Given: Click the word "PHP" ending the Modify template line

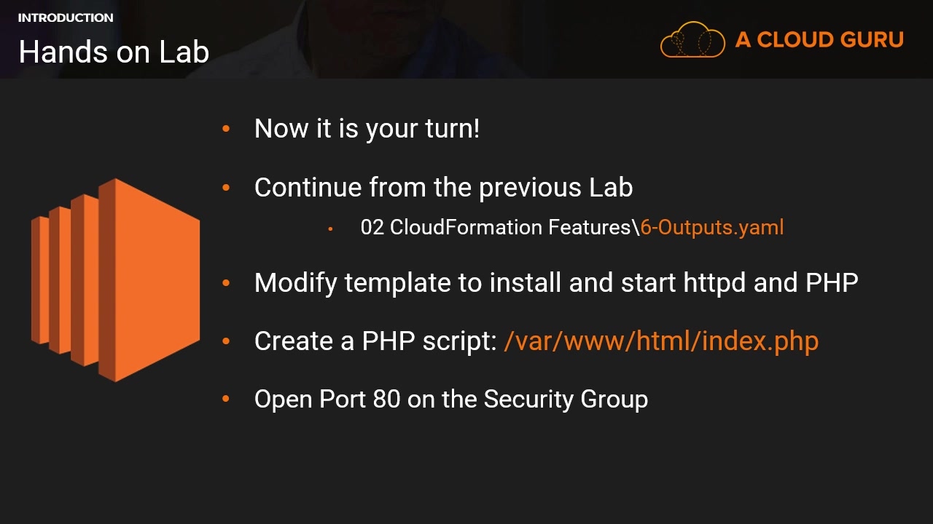Looking at the screenshot, I should [832, 282].
